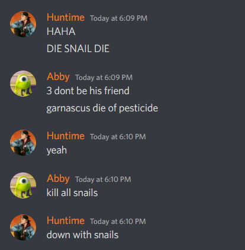Image resolution: width=245 pixels, height=250 pixels.
Task: Click the 'Today at 6:09 PM' timestamp next to Abby
Action: tap(104, 78)
